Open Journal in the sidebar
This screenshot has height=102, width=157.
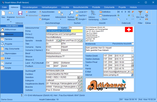[x=12, y=63]
